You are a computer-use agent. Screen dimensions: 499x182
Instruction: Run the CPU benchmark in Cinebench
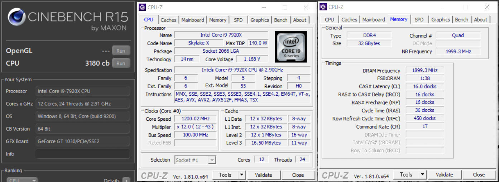(x=121, y=63)
